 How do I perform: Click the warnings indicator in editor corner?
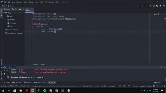[157, 14]
